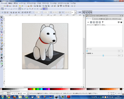Select the Dropper color picker tool
124x99 pixels.
coord(2,66)
